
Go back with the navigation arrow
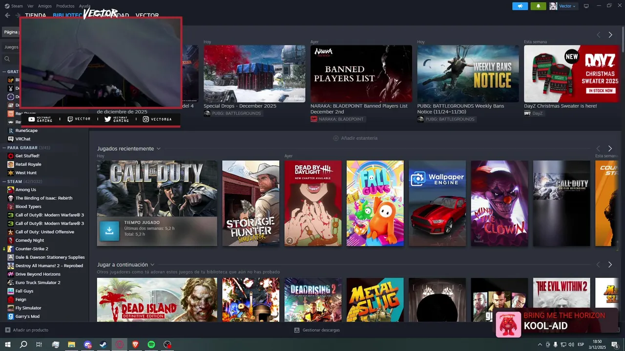pyautogui.click(x=7, y=15)
